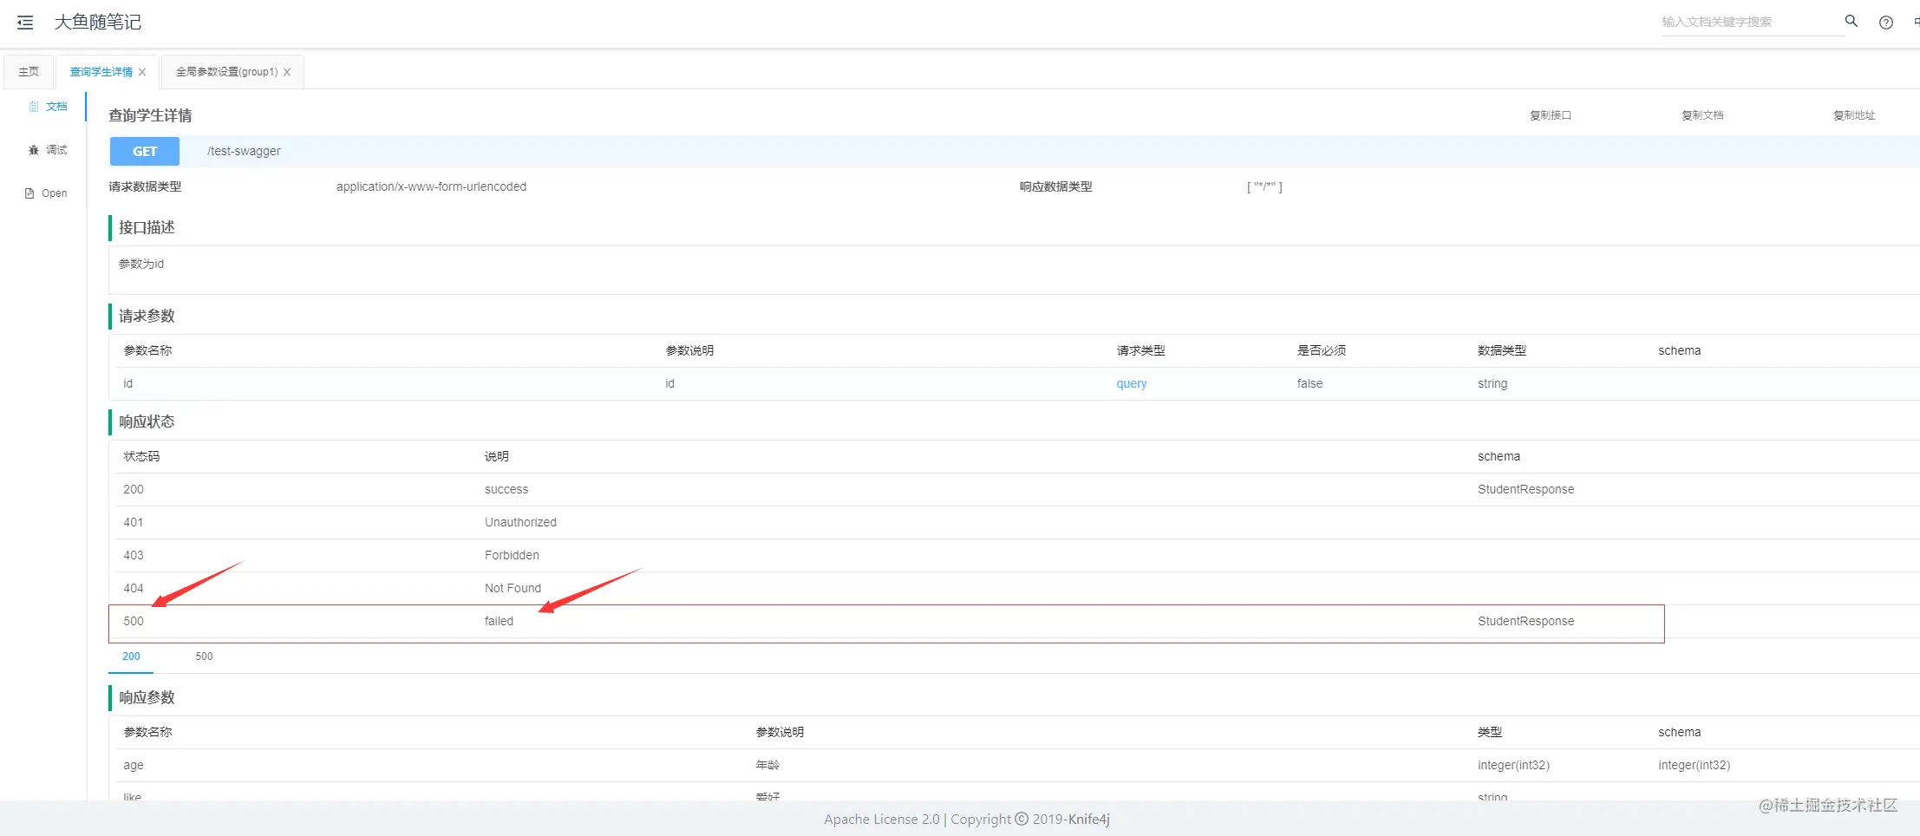Click 复制接口 to copy the interface

[x=1550, y=115]
